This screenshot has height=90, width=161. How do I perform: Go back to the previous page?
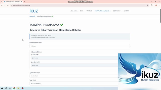point(2,5)
